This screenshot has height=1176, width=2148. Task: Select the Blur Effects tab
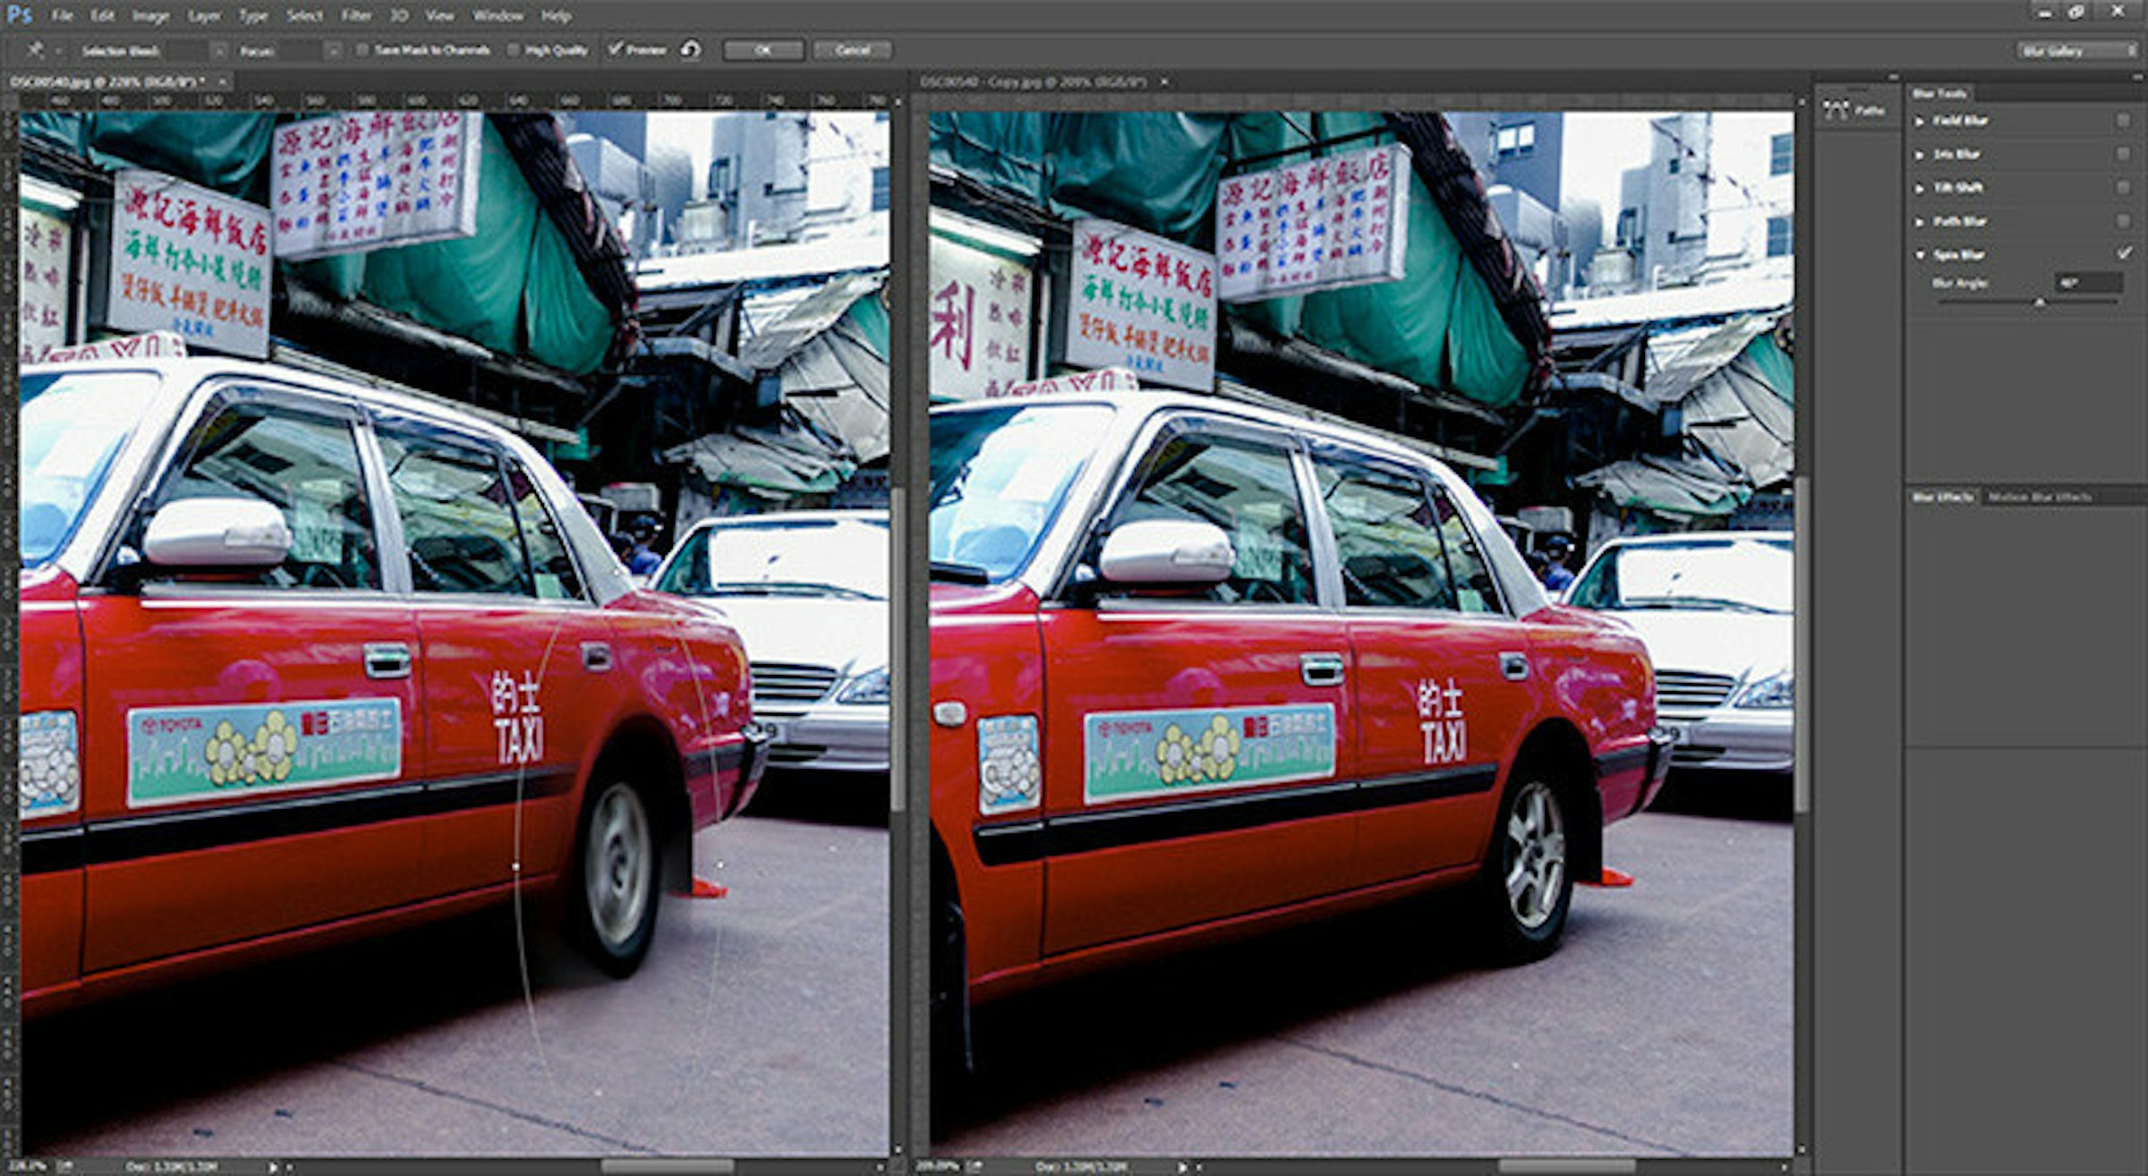tap(1942, 497)
